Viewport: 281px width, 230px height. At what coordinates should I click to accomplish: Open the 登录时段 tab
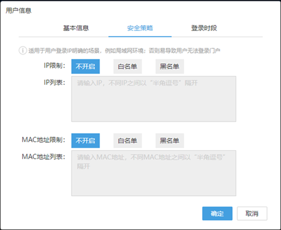pyautogui.click(x=204, y=28)
